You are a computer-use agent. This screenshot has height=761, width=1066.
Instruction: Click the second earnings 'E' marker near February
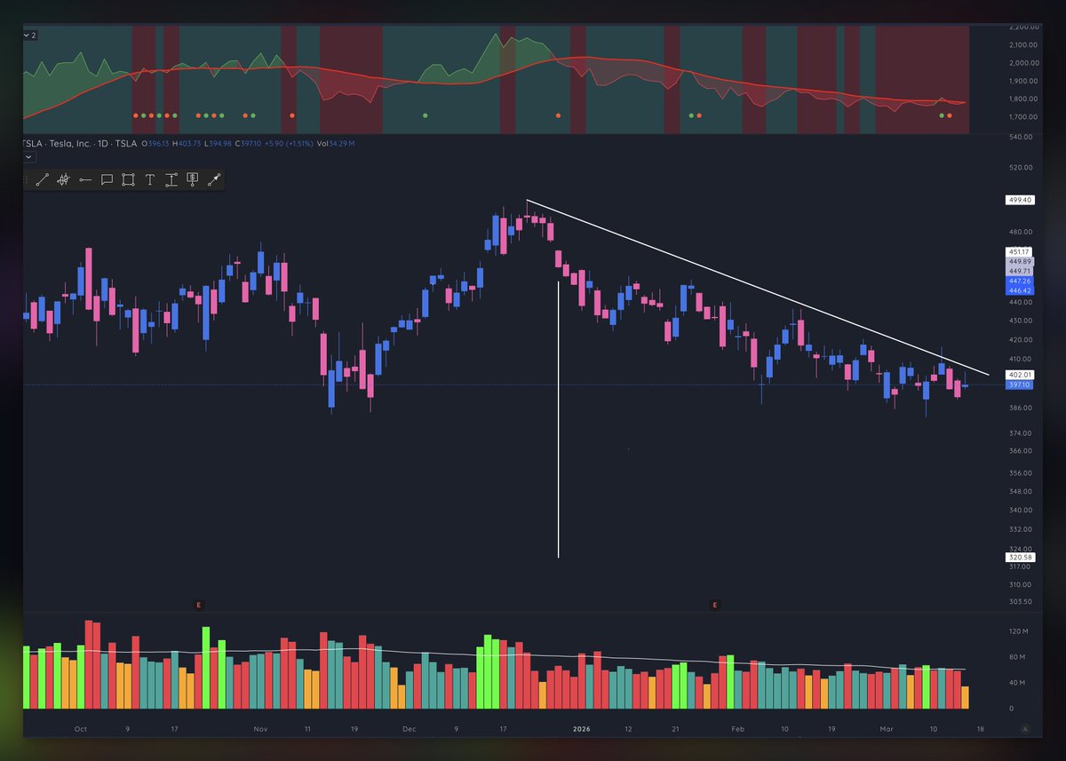[x=714, y=605]
